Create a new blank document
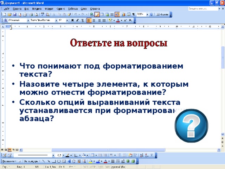The height and width of the screenshot is (169, 225). point(4,14)
